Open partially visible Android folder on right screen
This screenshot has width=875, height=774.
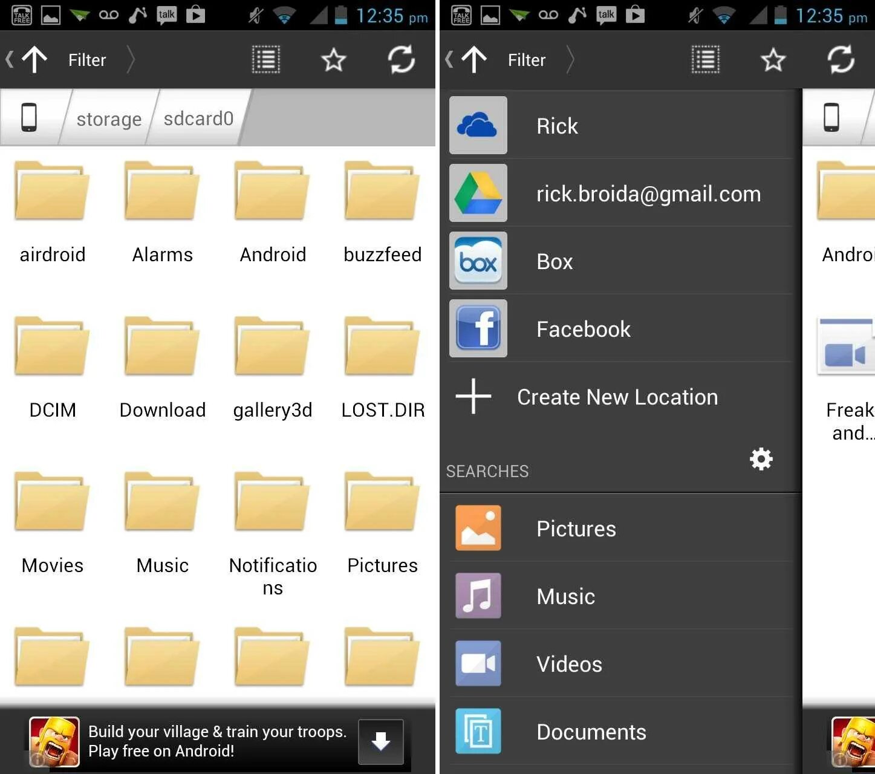click(845, 212)
